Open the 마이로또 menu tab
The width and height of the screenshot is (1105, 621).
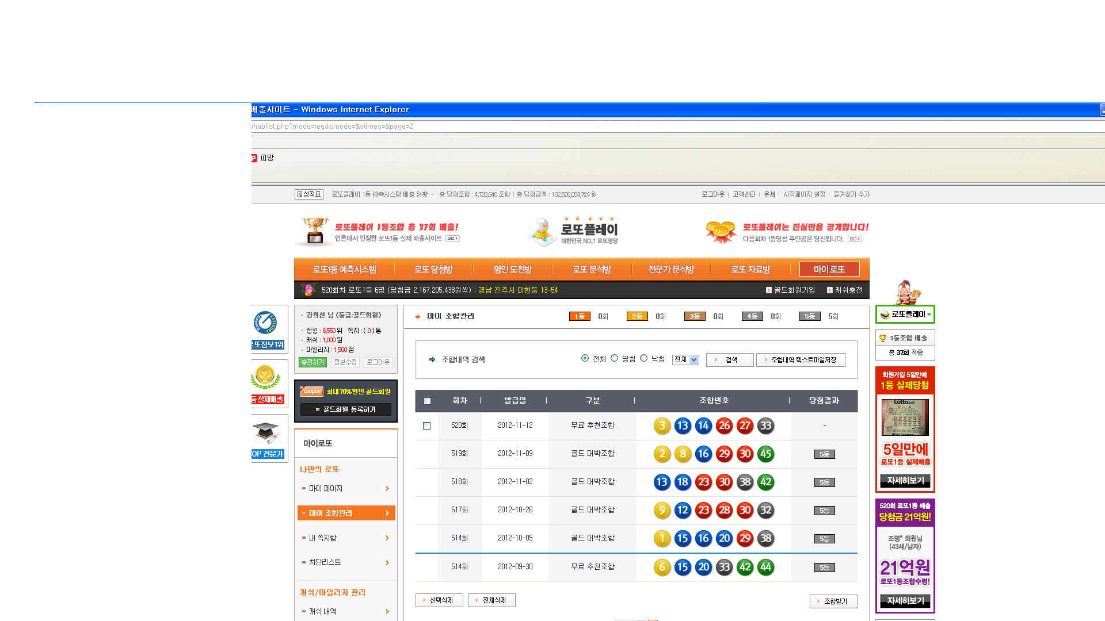(x=829, y=270)
